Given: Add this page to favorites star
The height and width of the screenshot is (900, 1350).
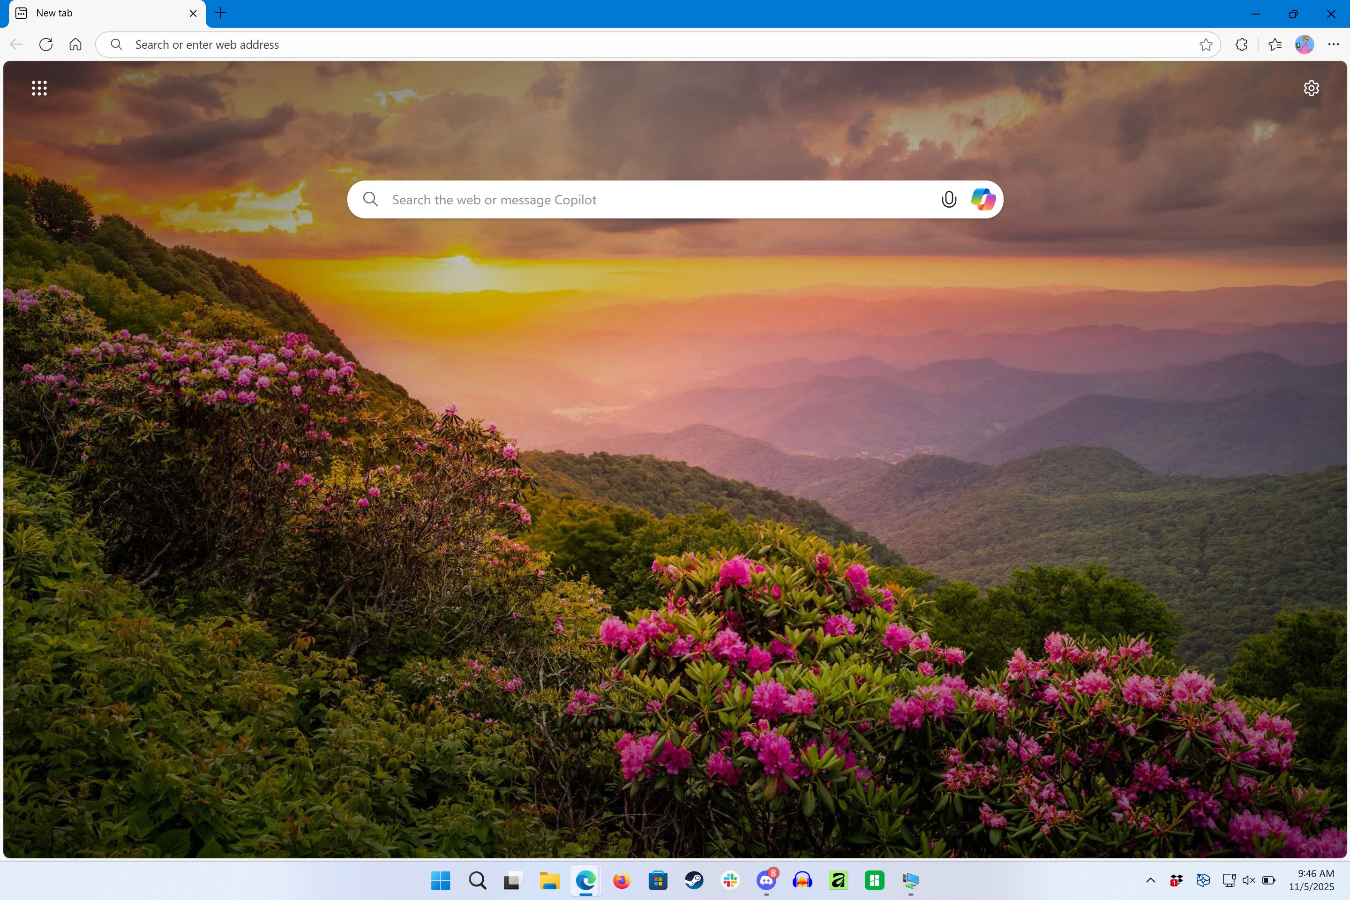Looking at the screenshot, I should [x=1205, y=45].
